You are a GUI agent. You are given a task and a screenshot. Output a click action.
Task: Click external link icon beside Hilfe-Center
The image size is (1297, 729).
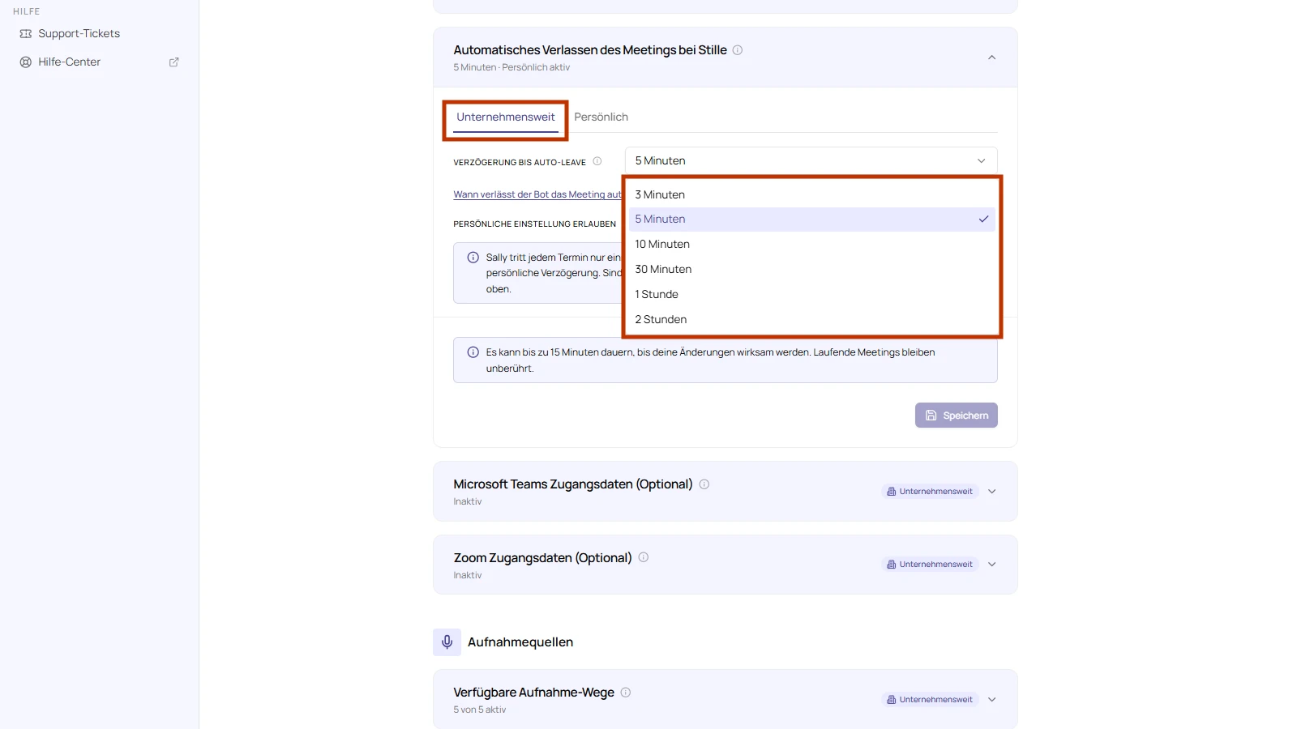[x=173, y=62]
